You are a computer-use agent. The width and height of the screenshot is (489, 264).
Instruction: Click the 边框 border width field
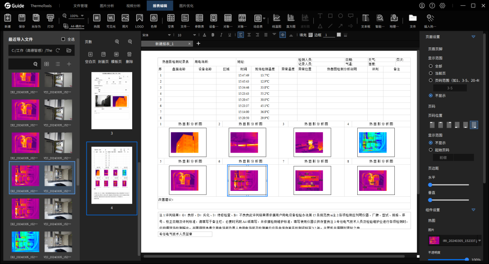coord(329,35)
